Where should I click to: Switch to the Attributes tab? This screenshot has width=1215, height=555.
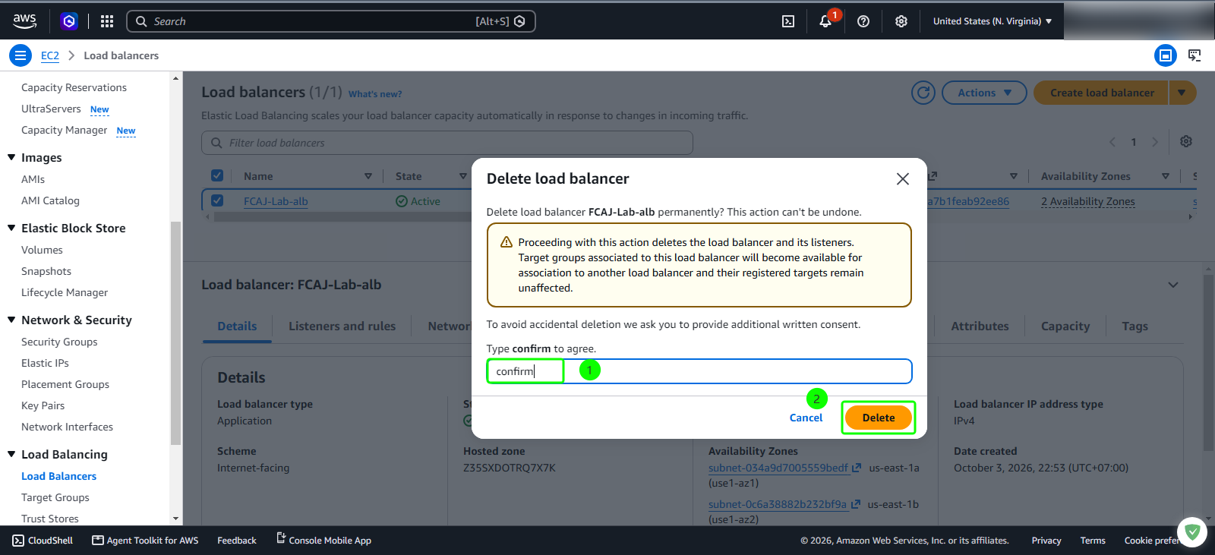pyautogui.click(x=980, y=326)
